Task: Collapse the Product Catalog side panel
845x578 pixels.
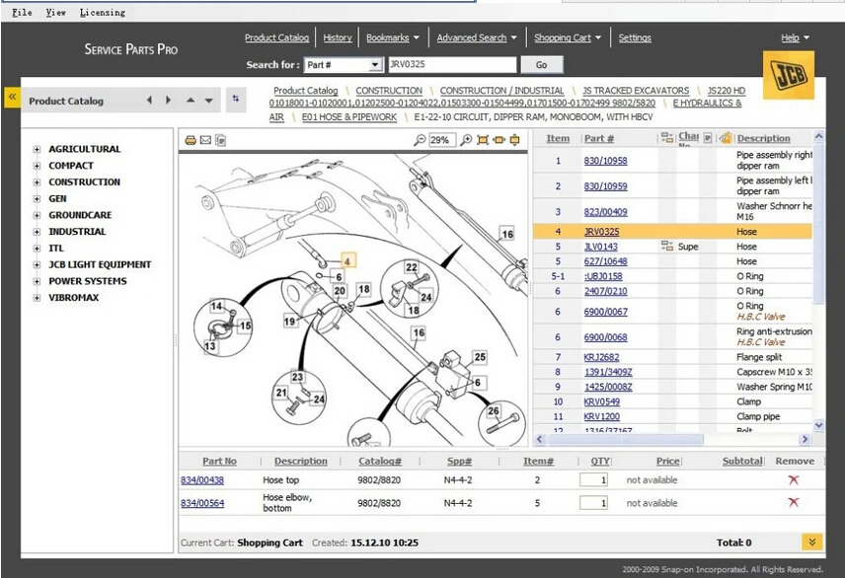Action: pyautogui.click(x=12, y=97)
